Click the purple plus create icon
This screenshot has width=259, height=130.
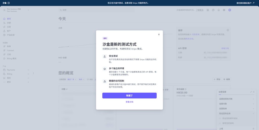pyautogui.click(x=230, y=10)
